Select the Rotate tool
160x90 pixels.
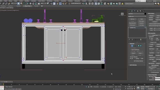33,3
